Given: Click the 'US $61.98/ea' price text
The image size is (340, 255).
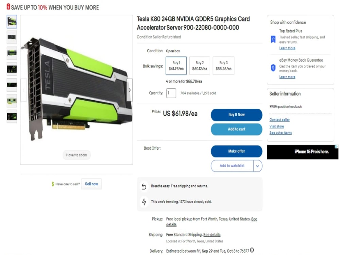Looking at the screenshot, I should coord(180,114).
